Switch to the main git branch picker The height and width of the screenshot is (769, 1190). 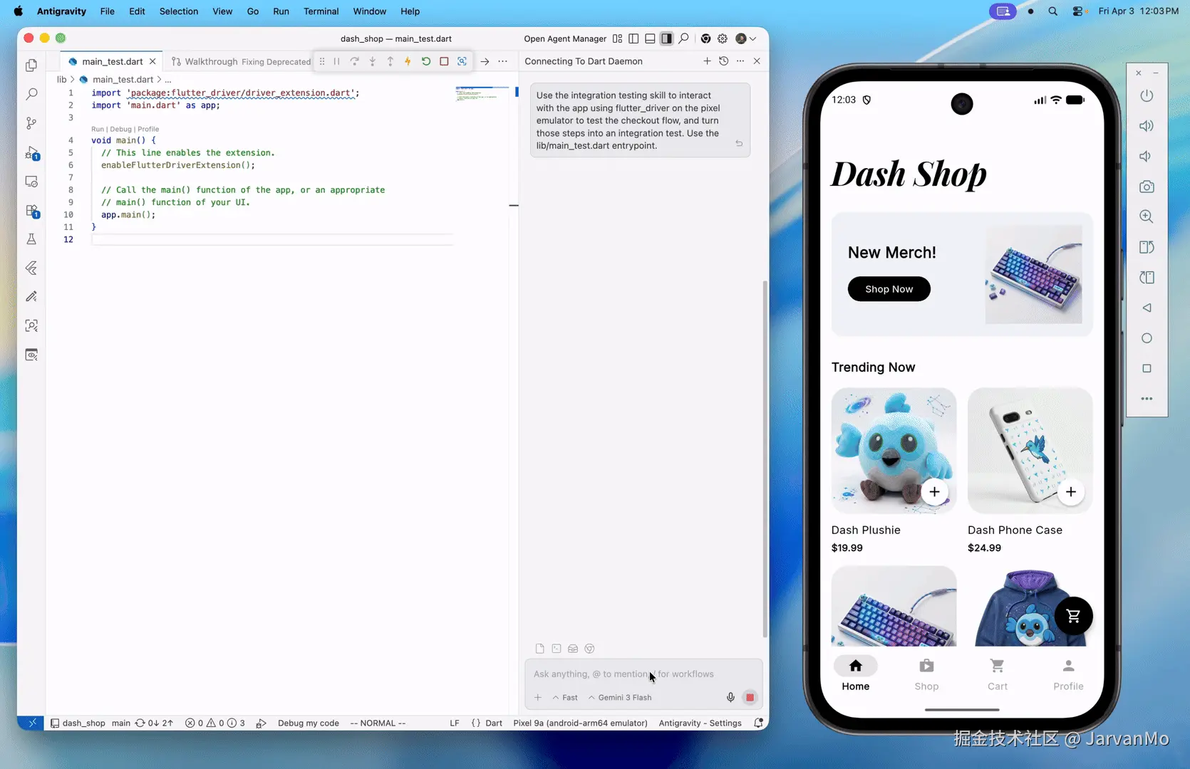(121, 723)
